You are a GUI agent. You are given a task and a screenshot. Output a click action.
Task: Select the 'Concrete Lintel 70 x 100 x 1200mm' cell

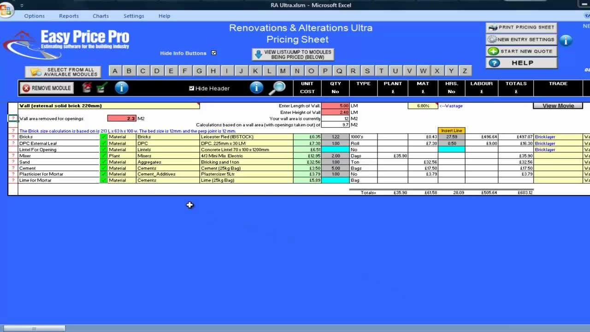click(x=247, y=149)
